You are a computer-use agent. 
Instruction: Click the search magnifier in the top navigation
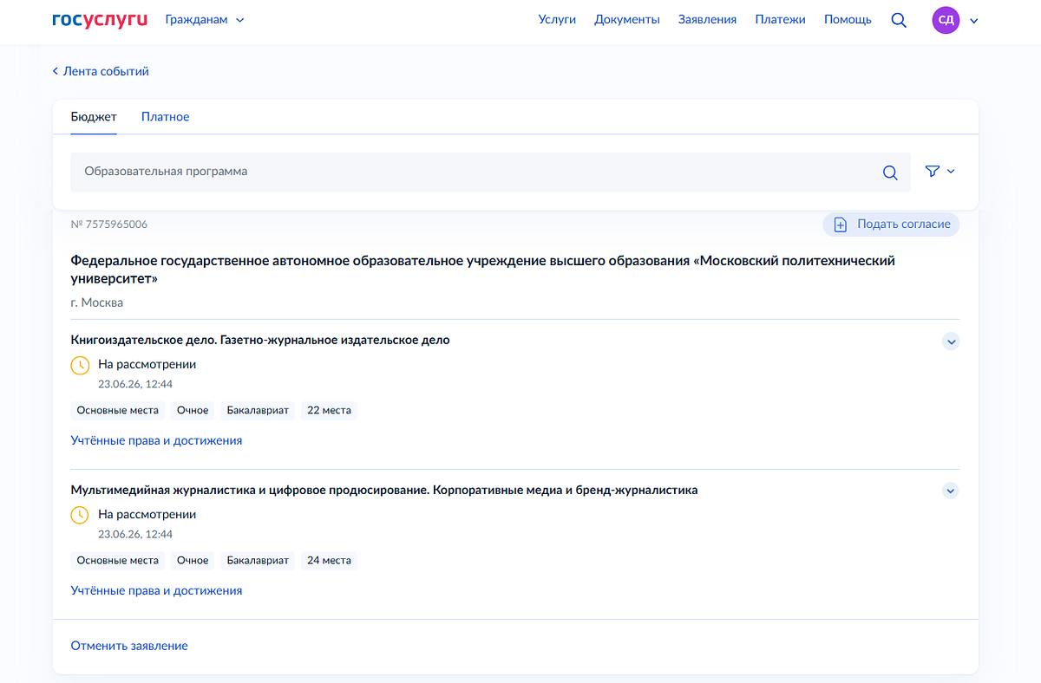tap(899, 20)
